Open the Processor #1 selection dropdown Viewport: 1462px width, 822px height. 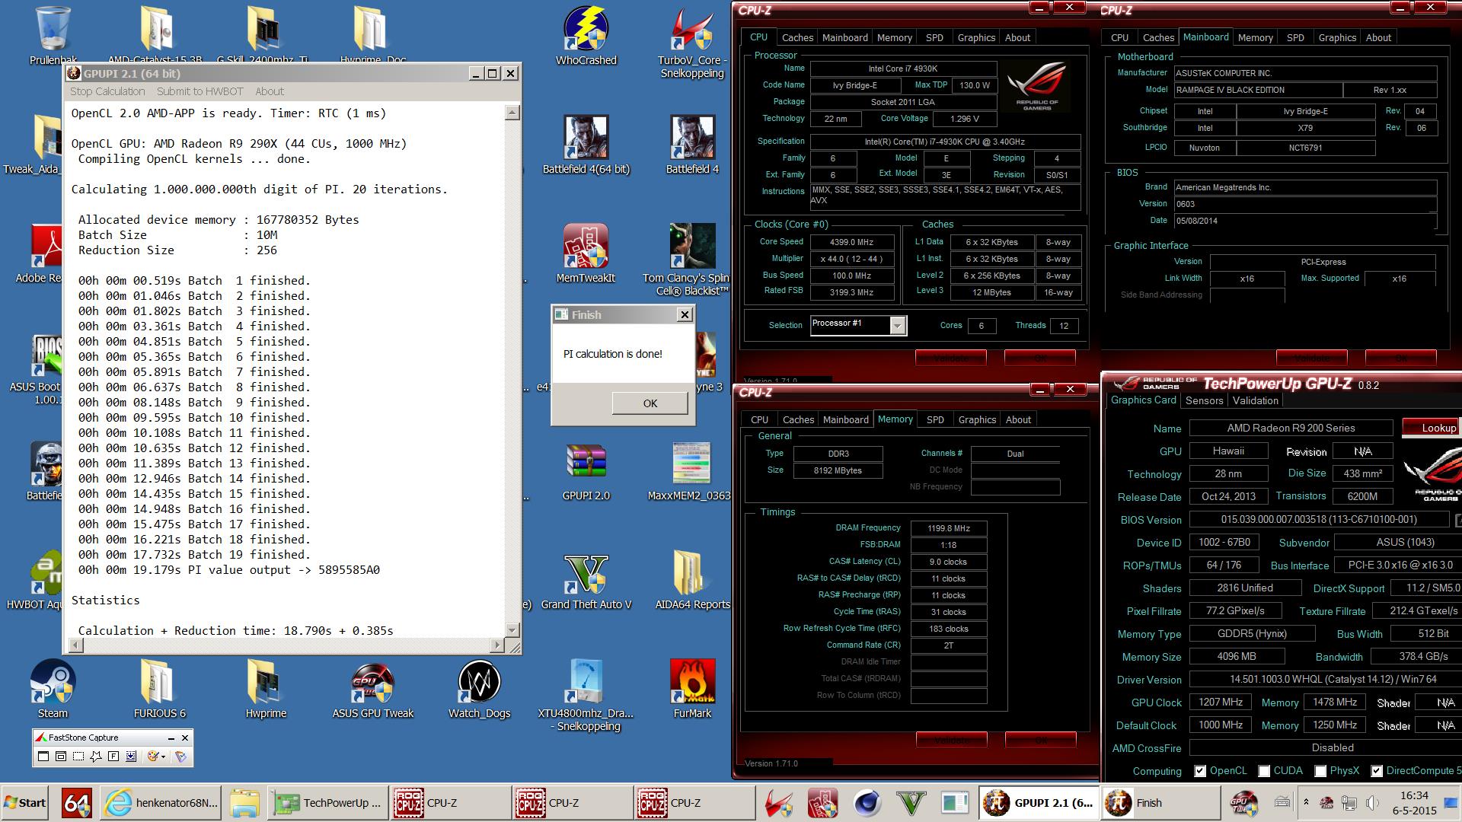click(x=898, y=326)
